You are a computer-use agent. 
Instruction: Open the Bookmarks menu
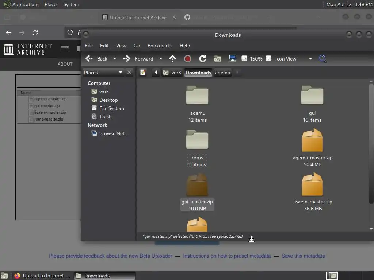[x=160, y=46]
